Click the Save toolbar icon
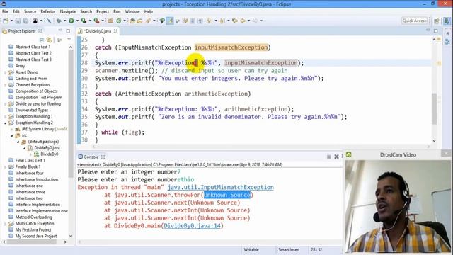 (18, 21)
